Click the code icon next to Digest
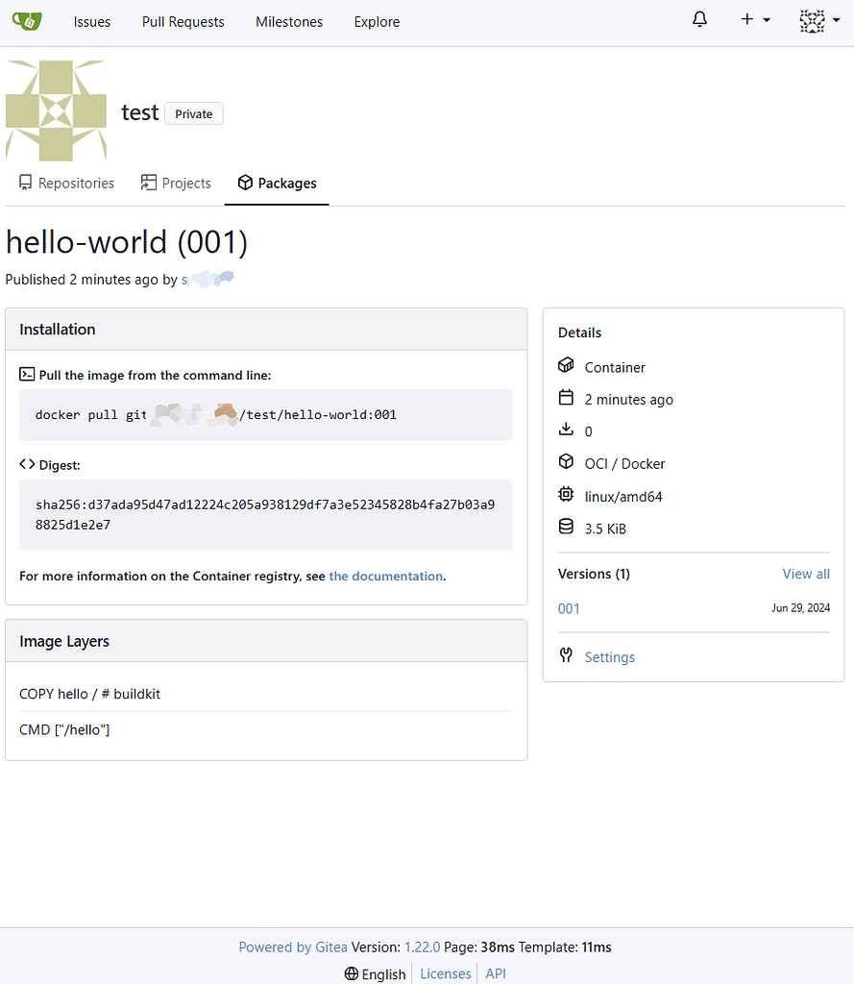Screen dimensions: 854x984 26,464
